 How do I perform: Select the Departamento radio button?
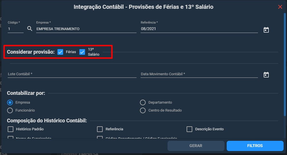point(143,102)
